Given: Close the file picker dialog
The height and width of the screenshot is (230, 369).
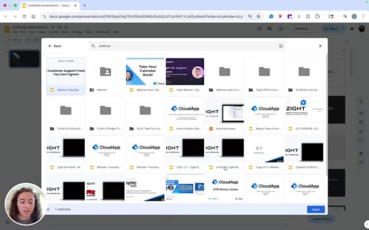Looking at the screenshot, I should (320, 46).
